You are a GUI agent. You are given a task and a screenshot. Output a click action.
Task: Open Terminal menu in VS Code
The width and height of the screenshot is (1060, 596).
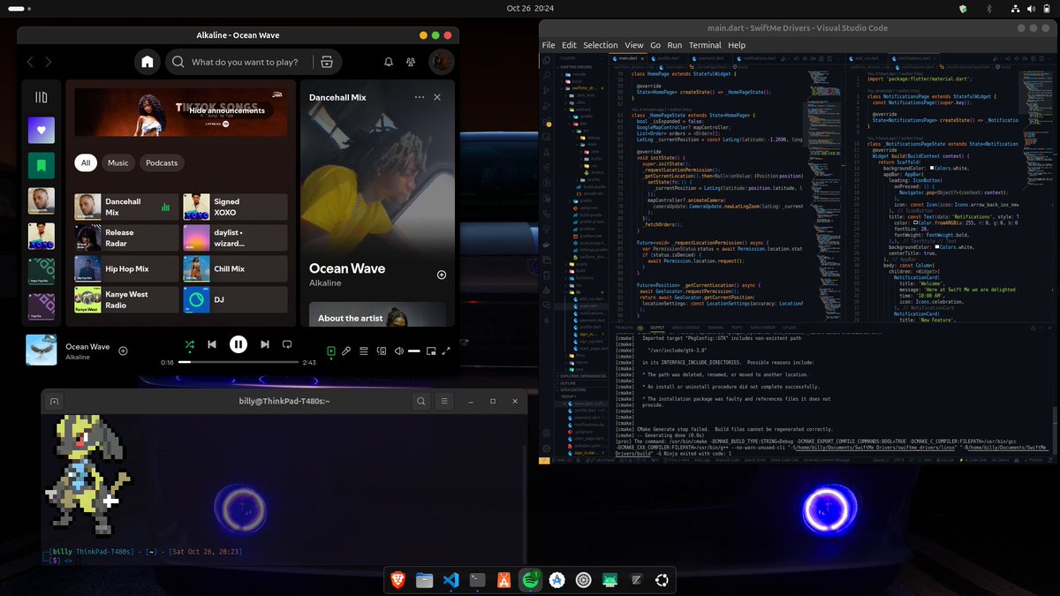point(705,45)
